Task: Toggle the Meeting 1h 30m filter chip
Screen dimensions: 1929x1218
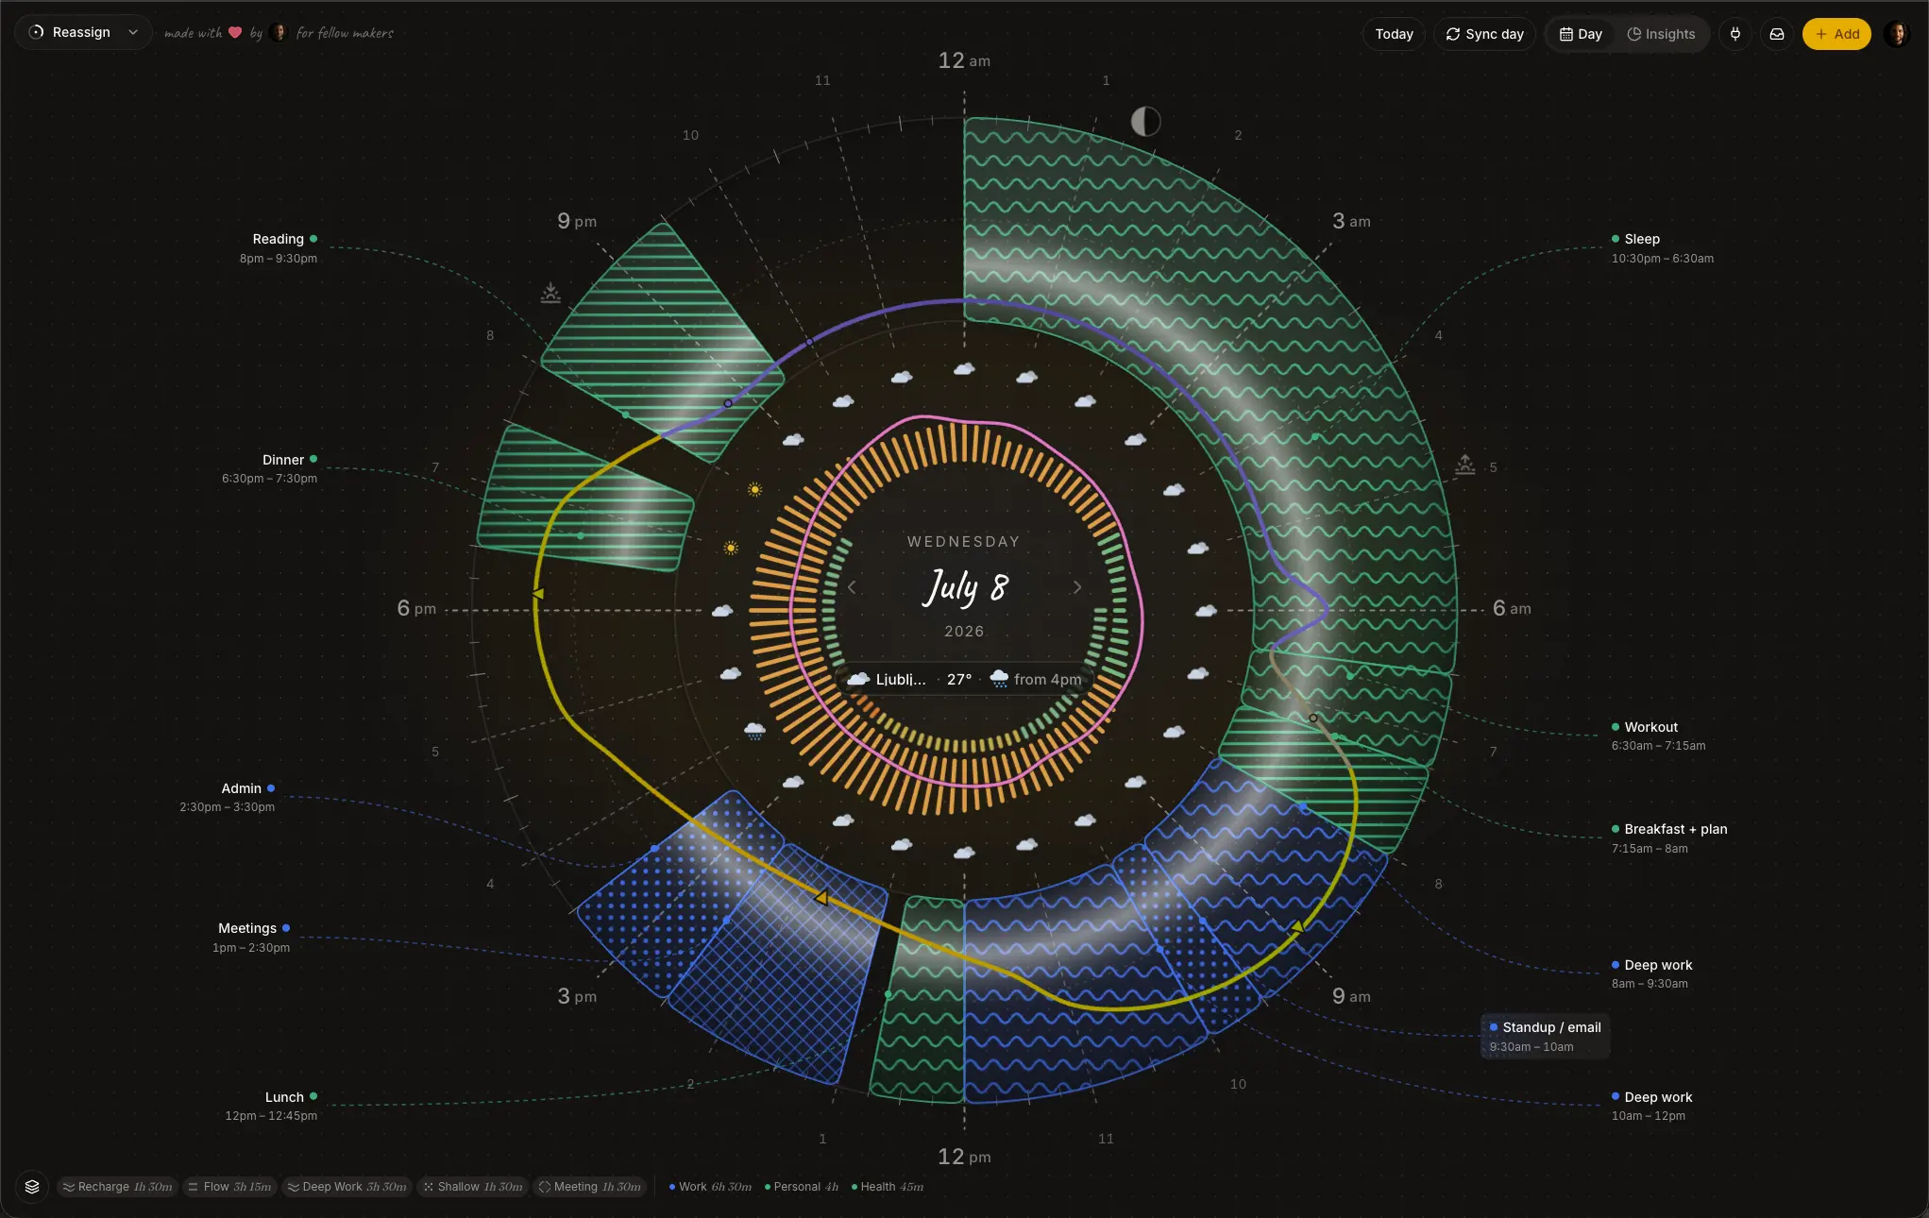Action: 589,1187
